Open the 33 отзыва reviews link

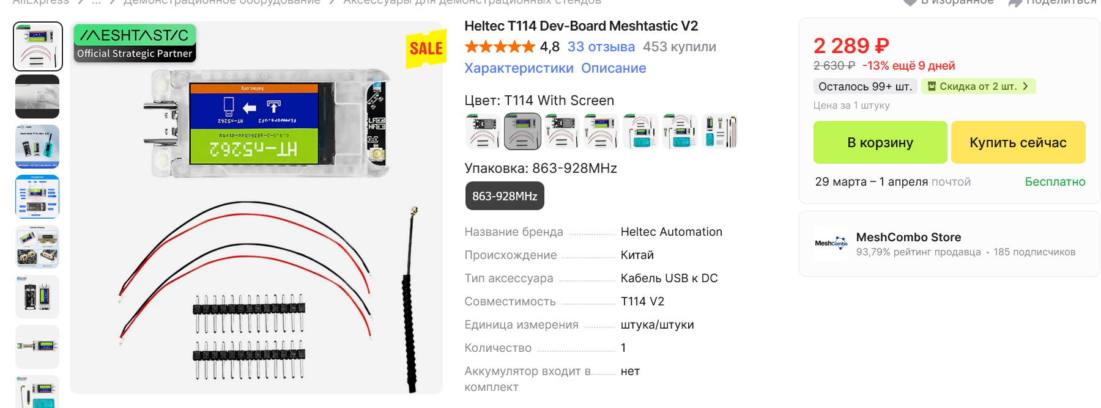click(x=601, y=46)
